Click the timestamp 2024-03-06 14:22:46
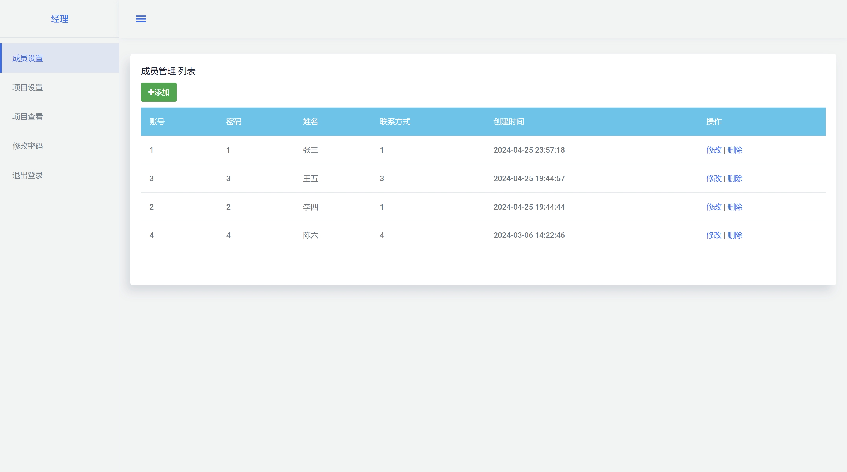The image size is (847, 472). (529, 235)
